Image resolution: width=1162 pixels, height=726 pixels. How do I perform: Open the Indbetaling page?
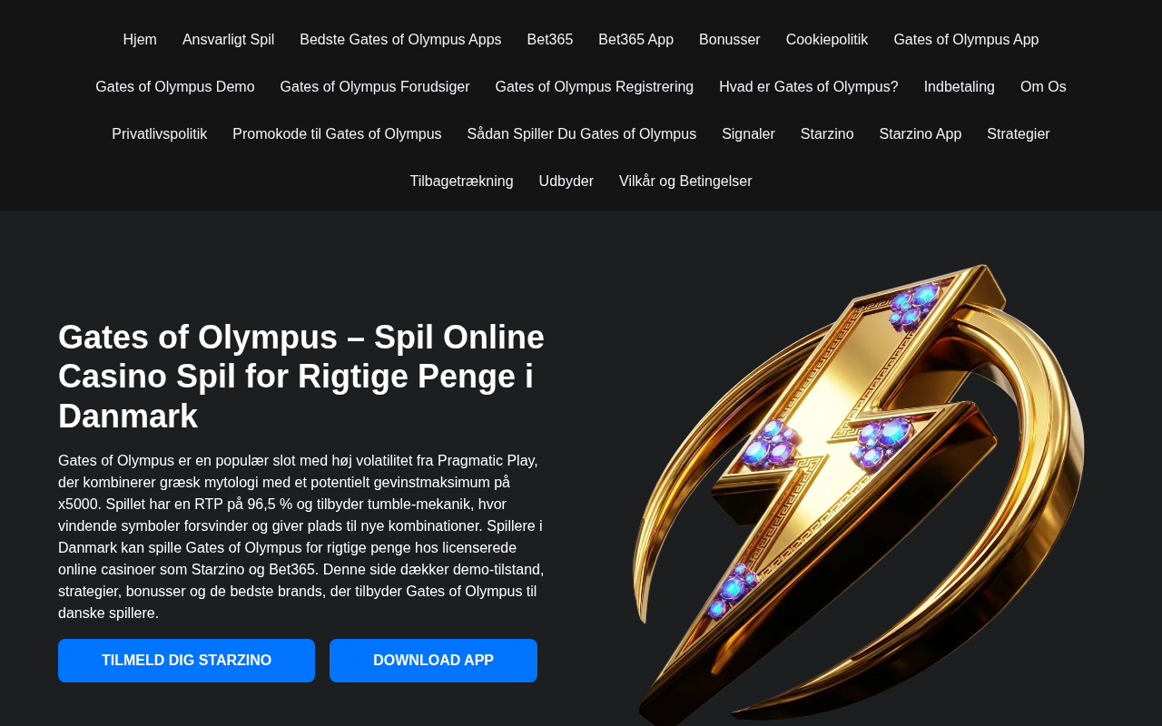tap(960, 87)
